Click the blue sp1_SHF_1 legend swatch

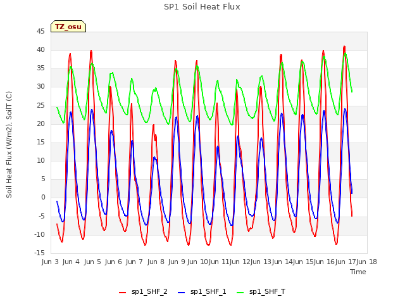182,293
